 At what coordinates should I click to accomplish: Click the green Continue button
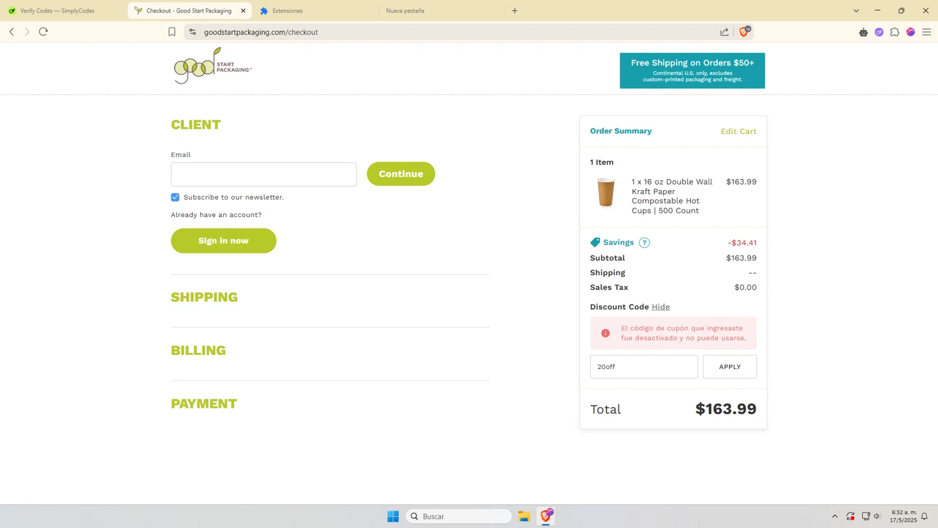[401, 174]
